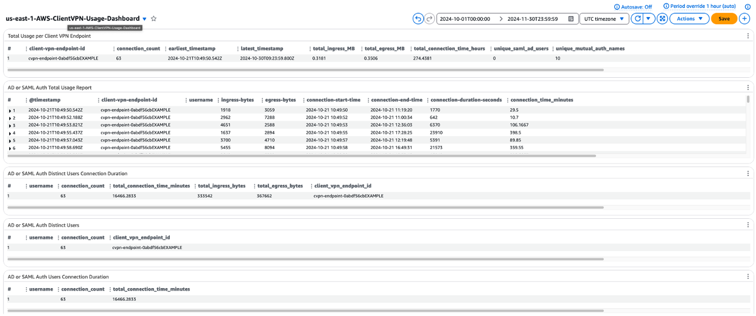The image size is (756, 316).
Task: Click the undo arrow icon
Action: point(418,19)
